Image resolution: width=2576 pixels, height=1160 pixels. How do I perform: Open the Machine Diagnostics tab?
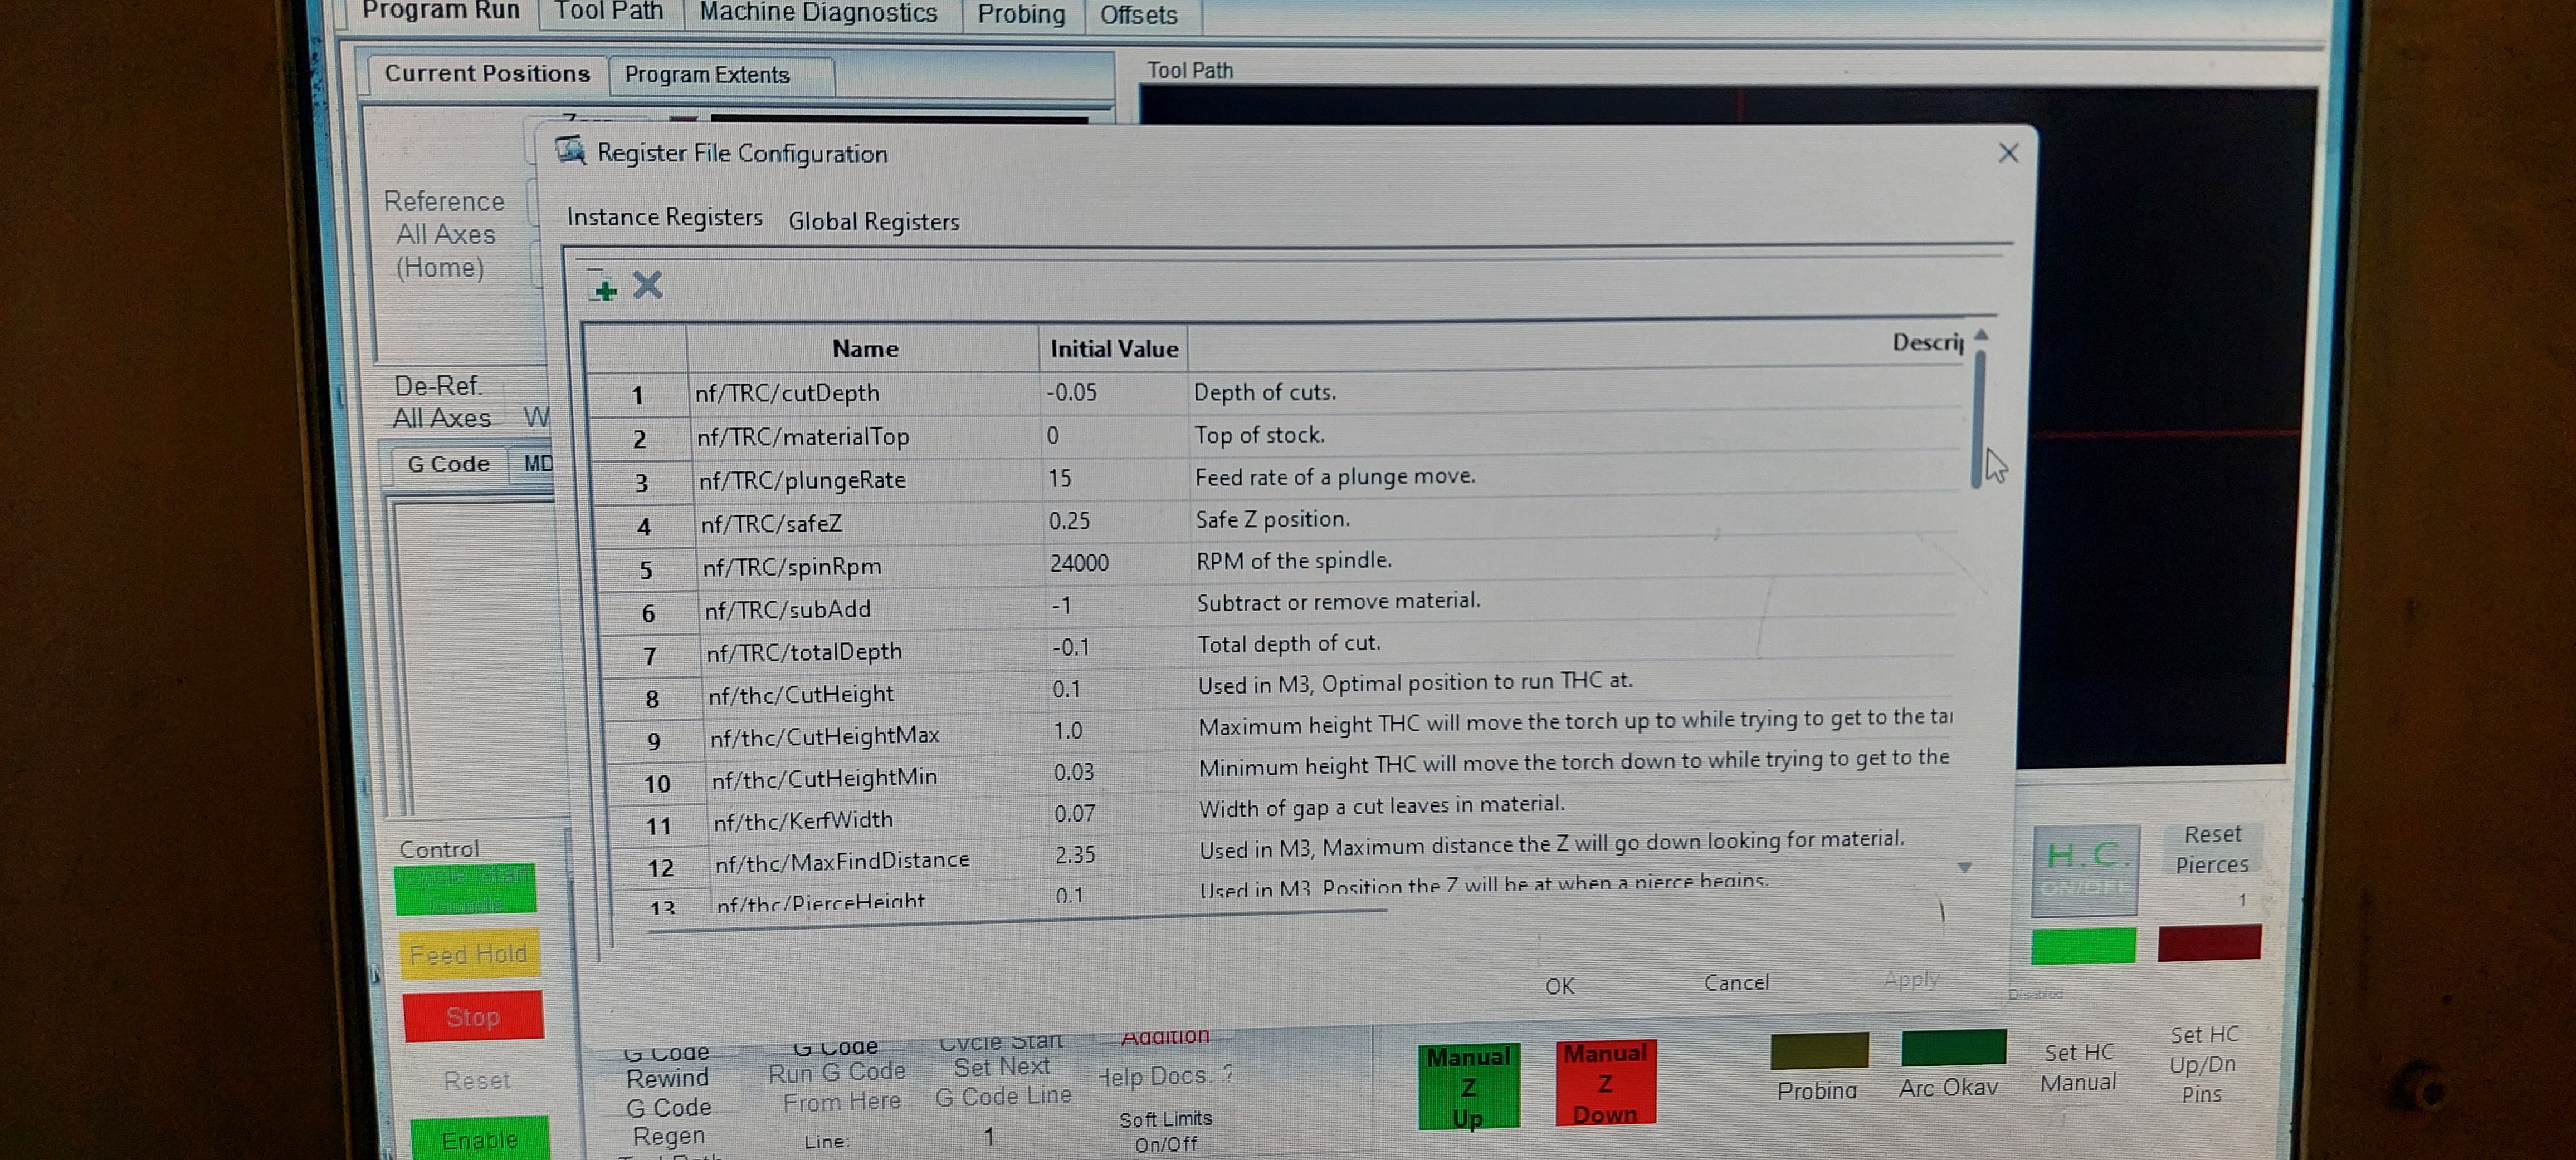(817, 13)
